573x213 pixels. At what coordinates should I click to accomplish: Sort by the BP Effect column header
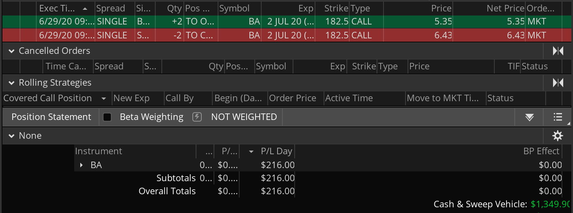click(x=541, y=151)
